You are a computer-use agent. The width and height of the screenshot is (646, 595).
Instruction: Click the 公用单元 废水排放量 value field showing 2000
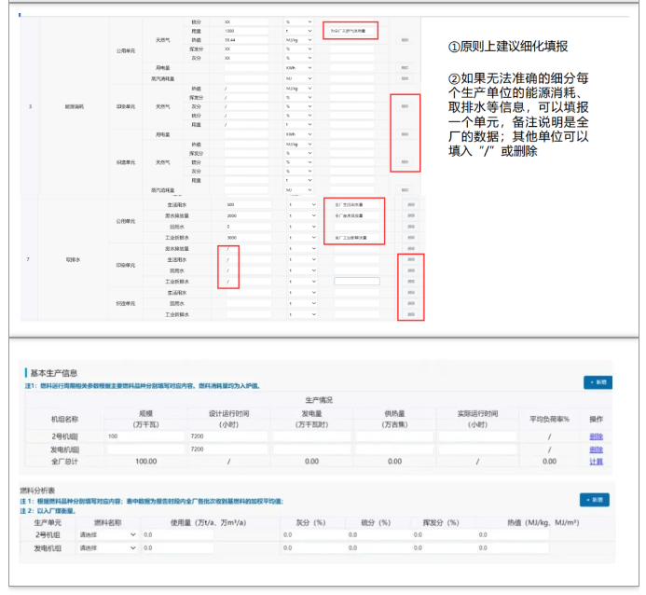tap(247, 215)
